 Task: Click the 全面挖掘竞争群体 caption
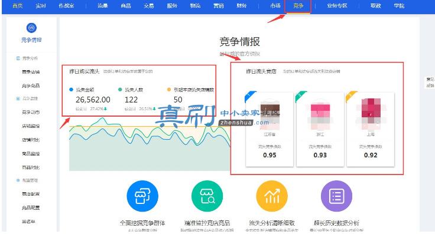click(x=142, y=223)
